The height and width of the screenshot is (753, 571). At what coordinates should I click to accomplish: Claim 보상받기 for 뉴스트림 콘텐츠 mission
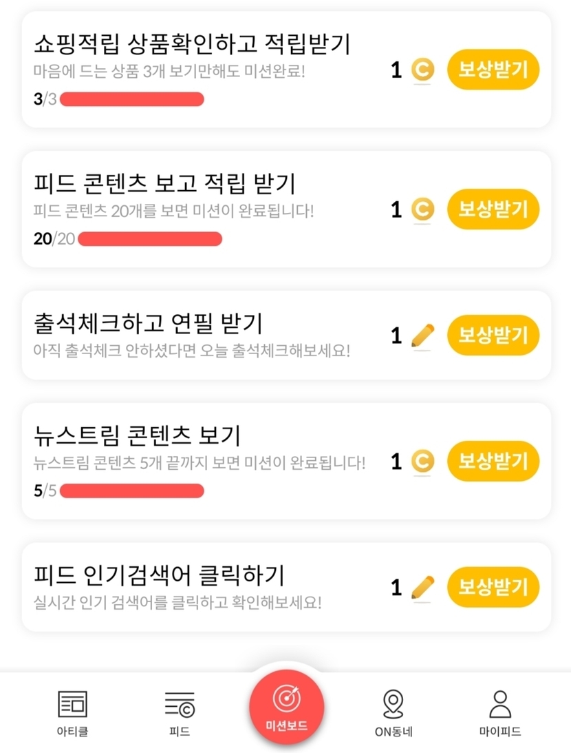pos(493,461)
